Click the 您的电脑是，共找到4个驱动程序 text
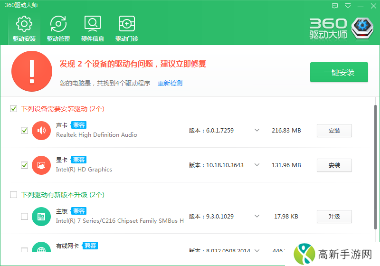Screen dimensions: 380x266 click(105, 83)
